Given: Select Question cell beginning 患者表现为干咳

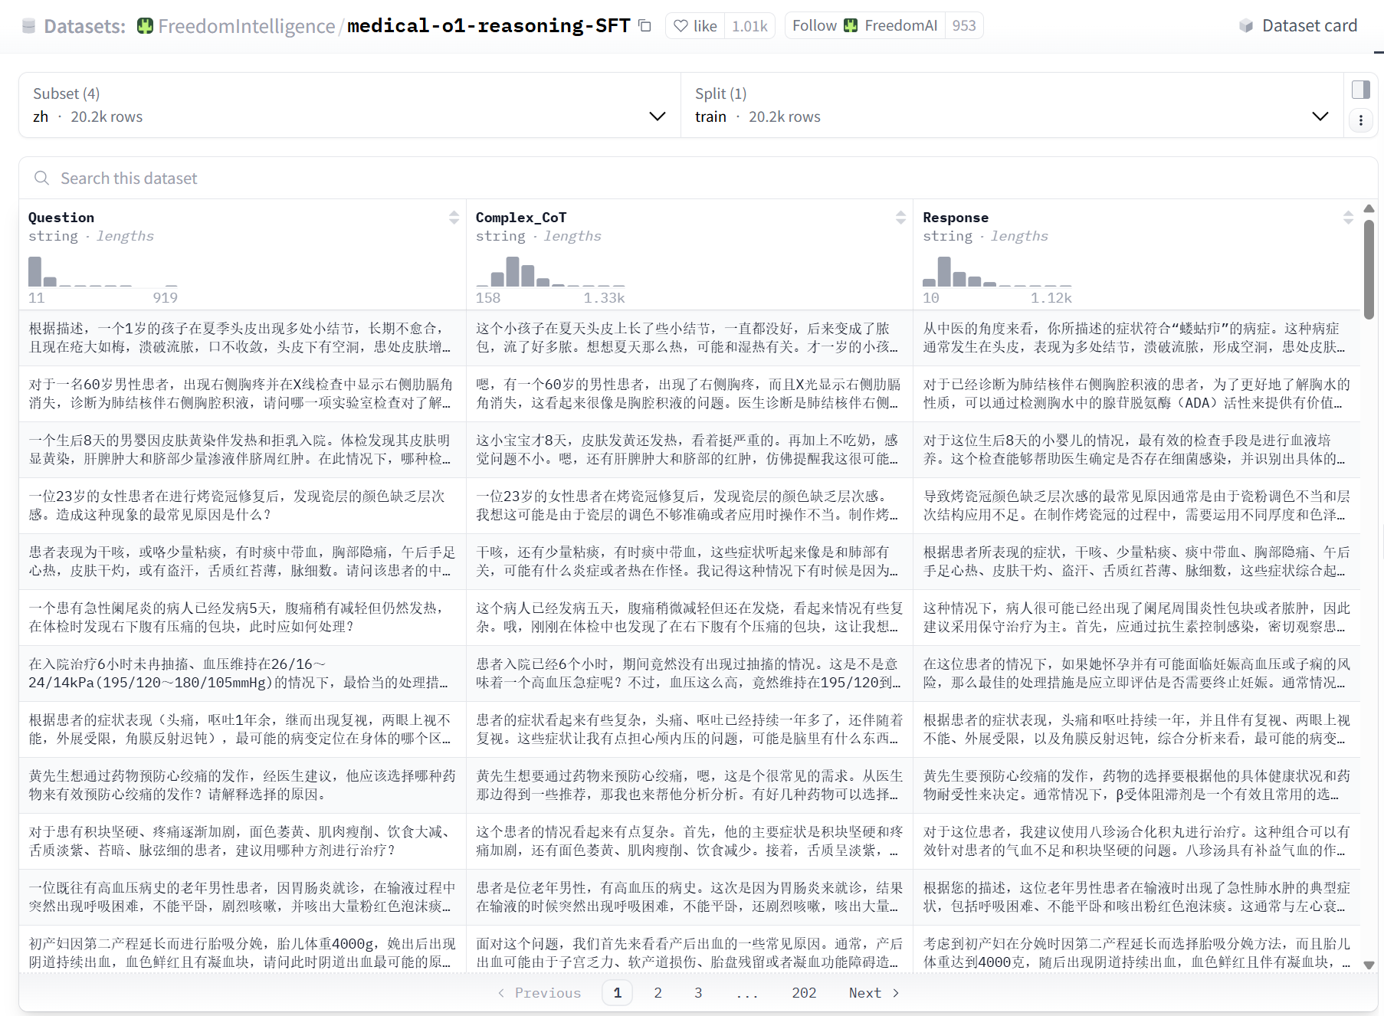Looking at the screenshot, I should pyautogui.click(x=242, y=562).
